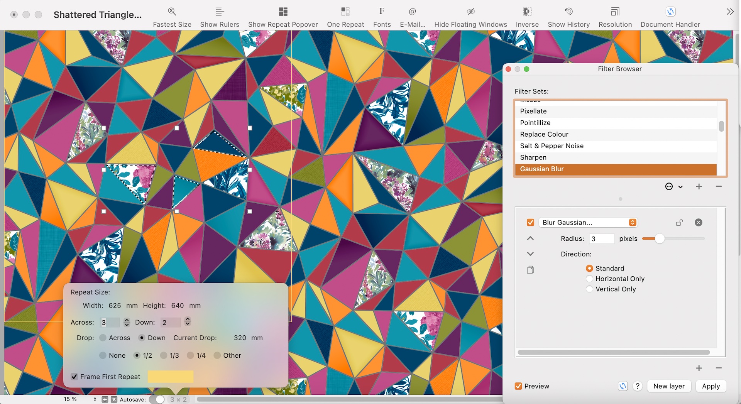Image resolution: width=741 pixels, height=404 pixels.
Task: Add a filter with bottom plus button
Action: click(x=699, y=368)
